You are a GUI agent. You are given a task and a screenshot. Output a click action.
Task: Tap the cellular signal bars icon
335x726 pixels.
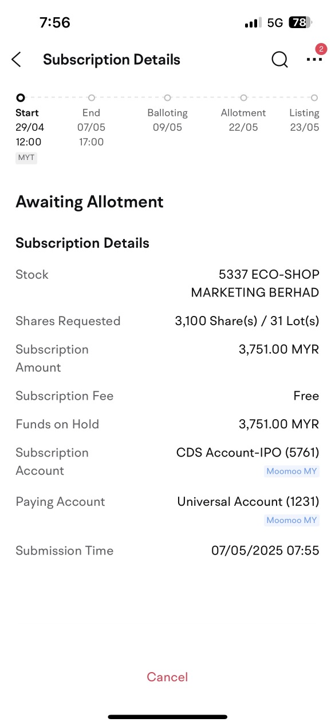(253, 23)
